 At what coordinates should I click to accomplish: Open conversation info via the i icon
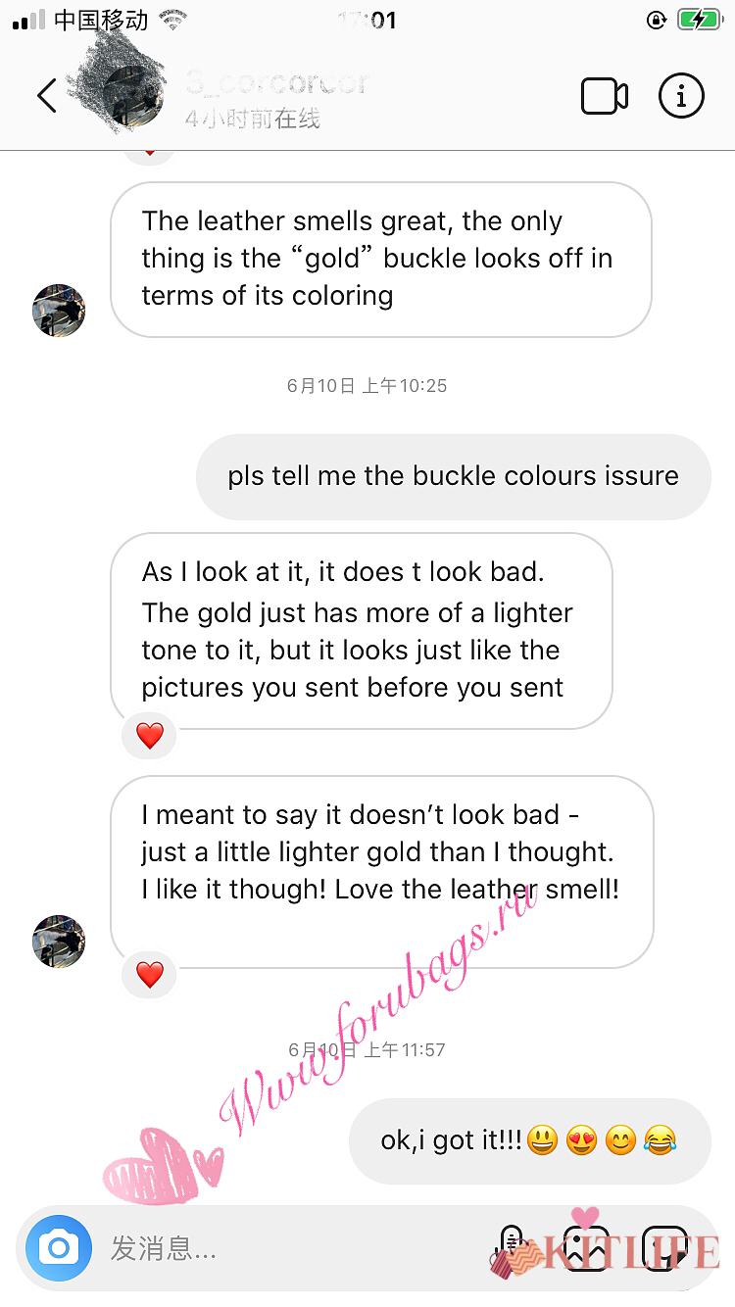pyautogui.click(x=681, y=95)
